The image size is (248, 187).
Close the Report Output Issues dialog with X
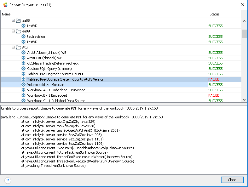click(x=242, y=5)
